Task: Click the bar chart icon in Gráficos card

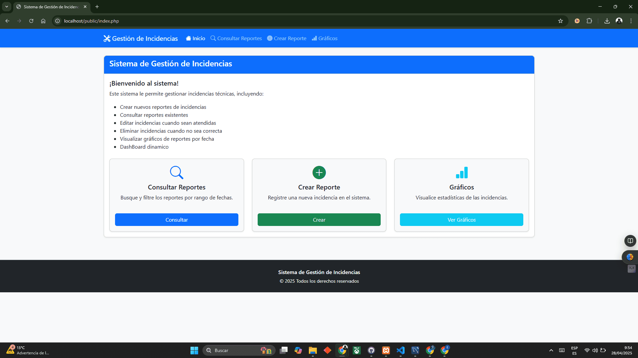Action: (461, 173)
